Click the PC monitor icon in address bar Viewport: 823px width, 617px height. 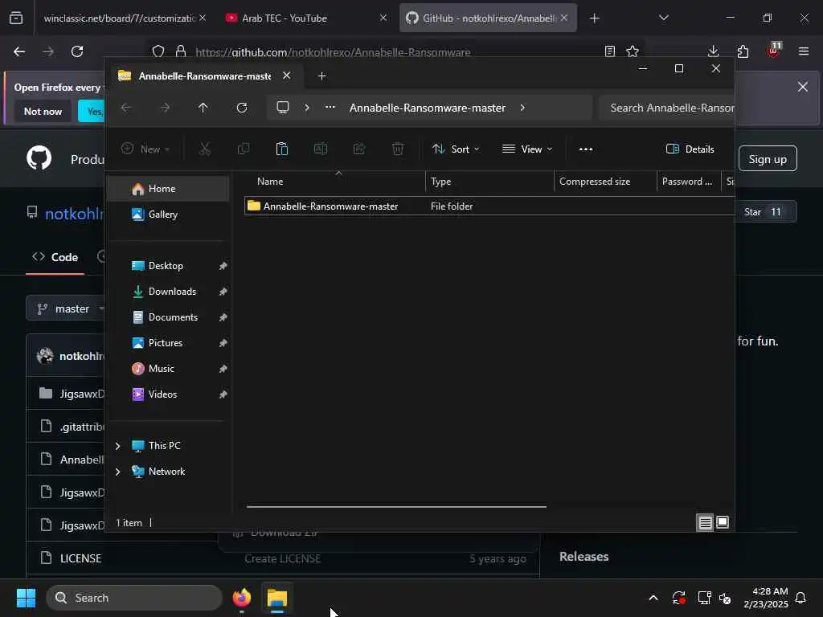coord(283,108)
